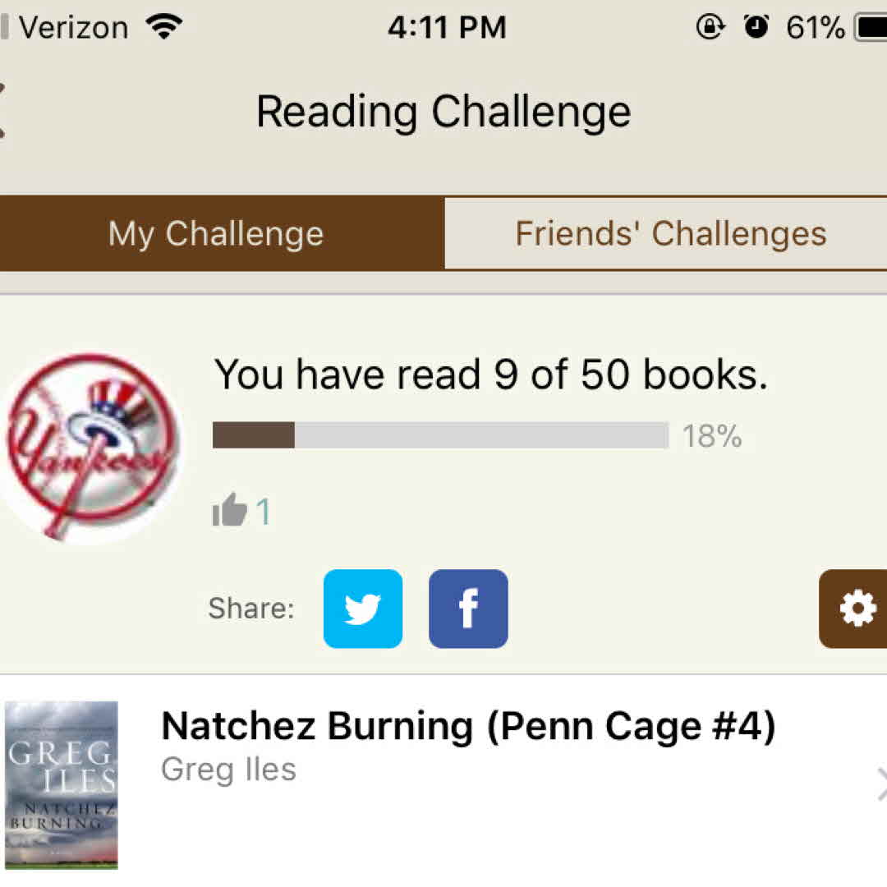Tap the Natchez Burning book cover
The width and height of the screenshot is (887, 887).
click(x=62, y=784)
